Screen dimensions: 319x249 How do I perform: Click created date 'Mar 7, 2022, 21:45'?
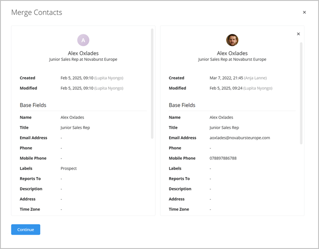(x=226, y=78)
